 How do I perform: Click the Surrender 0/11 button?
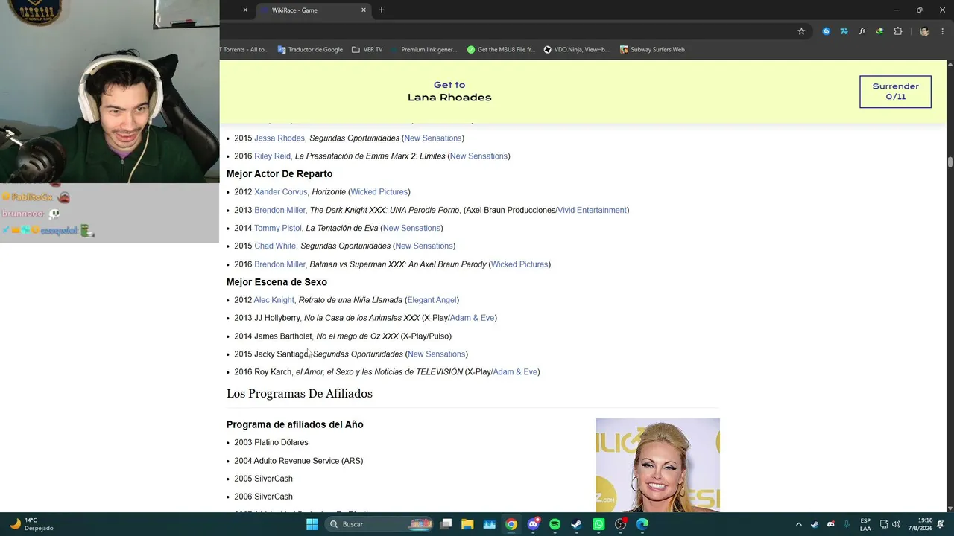[x=895, y=92]
